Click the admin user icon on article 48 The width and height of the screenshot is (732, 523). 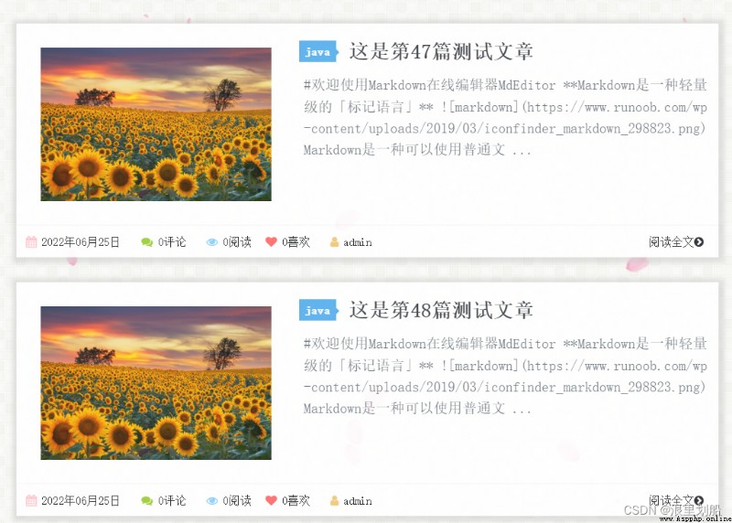[334, 501]
